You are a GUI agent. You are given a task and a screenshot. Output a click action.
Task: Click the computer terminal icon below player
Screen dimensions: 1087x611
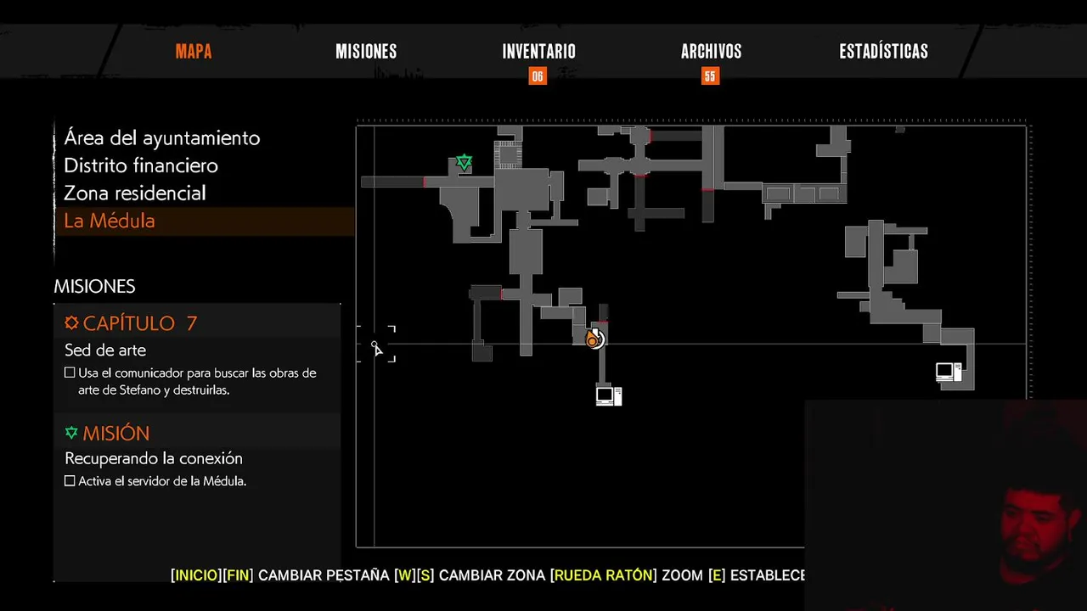(608, 395)
